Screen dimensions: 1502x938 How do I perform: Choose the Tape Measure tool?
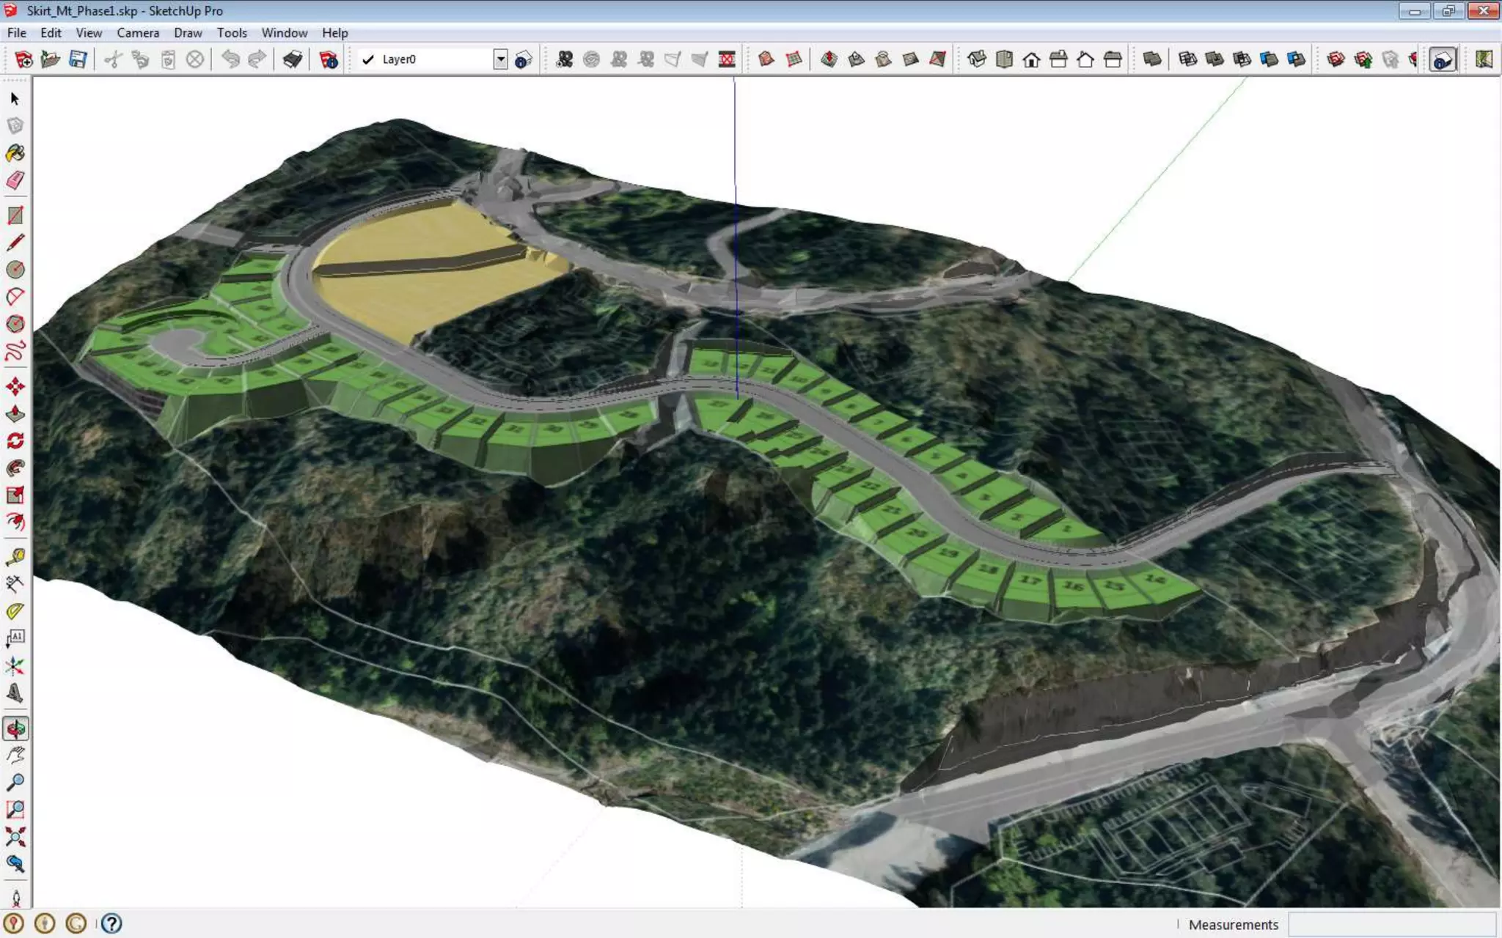(x=15, y=557)
